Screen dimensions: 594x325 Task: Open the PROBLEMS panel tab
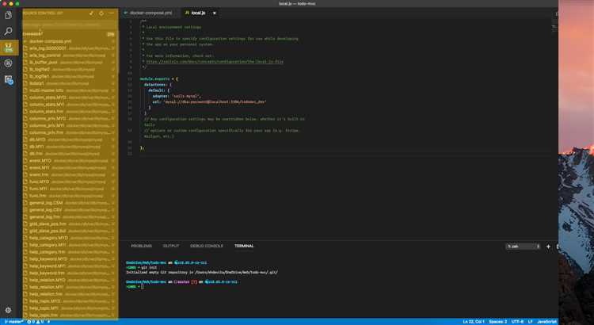(141, 246)
